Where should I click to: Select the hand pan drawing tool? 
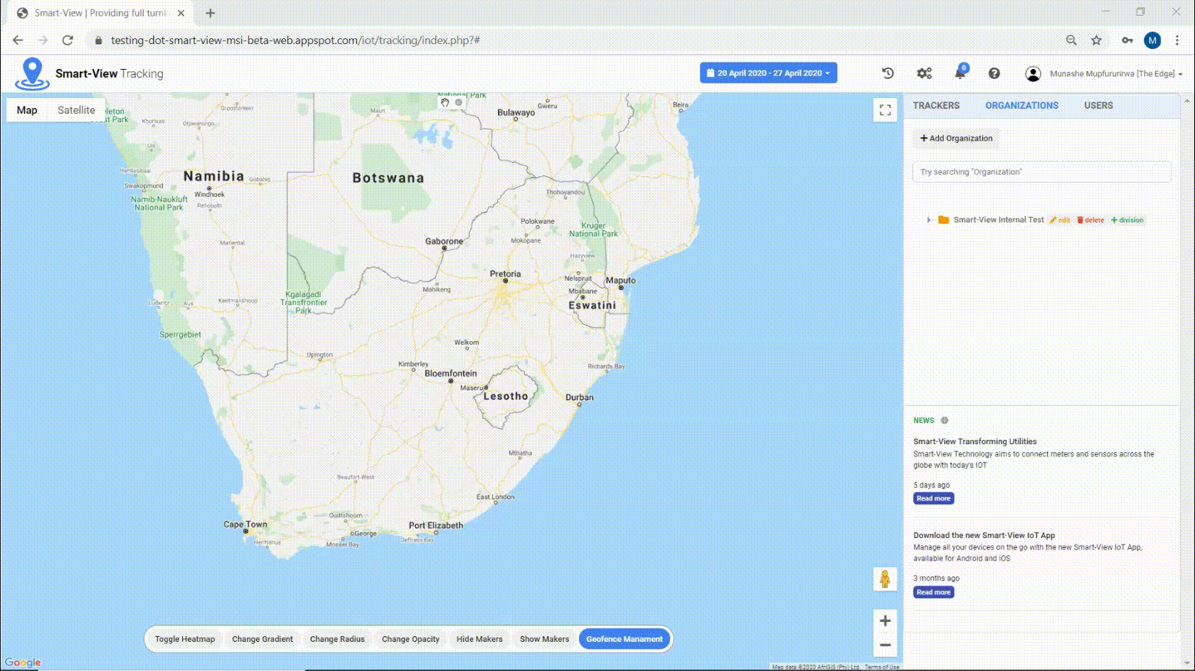(445, 102)
